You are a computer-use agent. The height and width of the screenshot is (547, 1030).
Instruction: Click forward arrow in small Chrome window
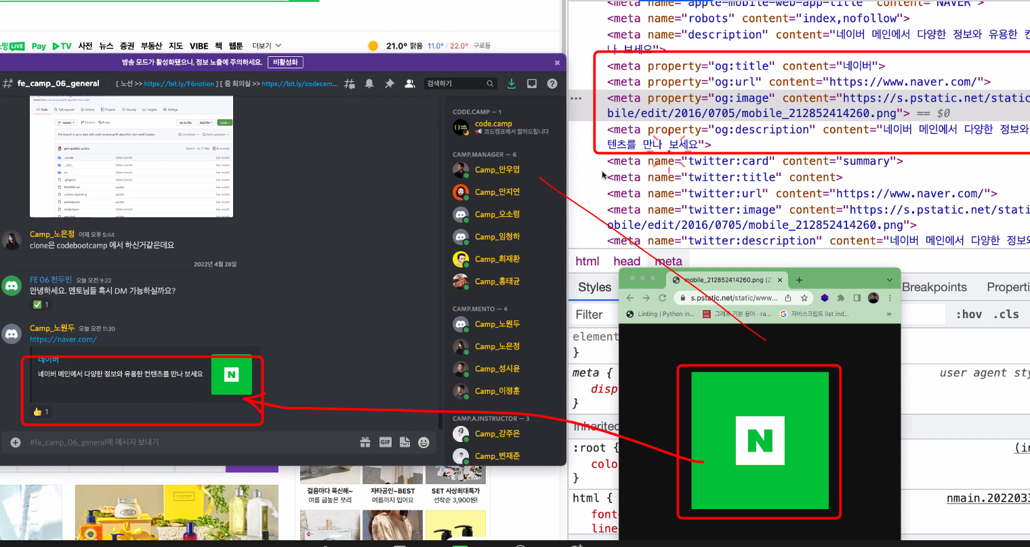[x=646, y=298]
